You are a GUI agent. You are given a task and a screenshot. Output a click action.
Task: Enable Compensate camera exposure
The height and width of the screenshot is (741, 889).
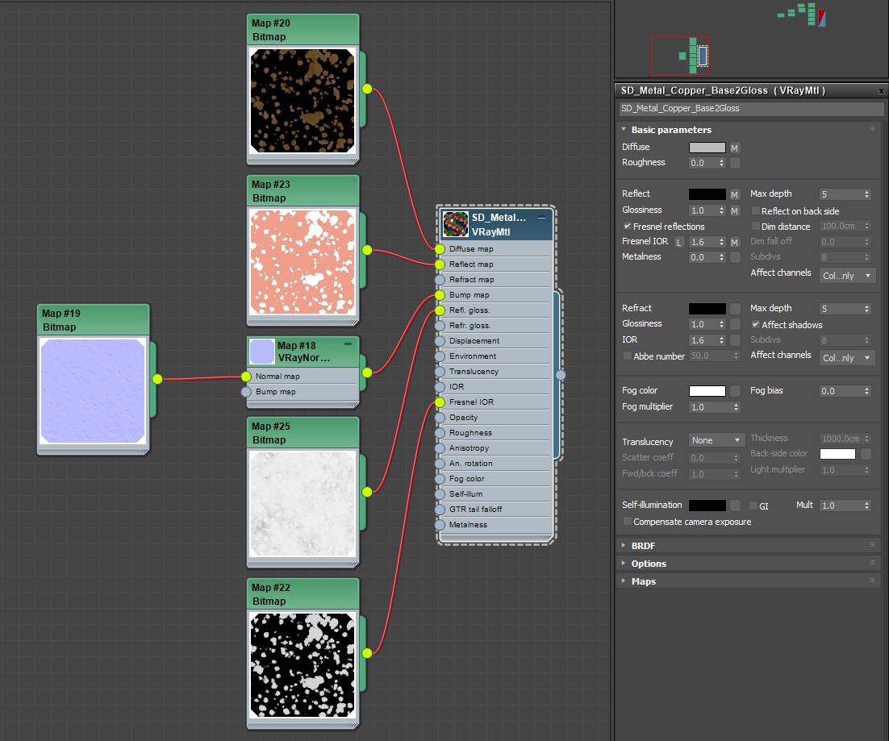tap(627, 521)
